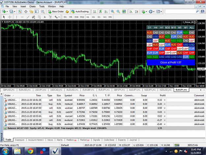This screenshot has height=155, width=206.
Task: Click the New Order button
Action: (56, 12)
